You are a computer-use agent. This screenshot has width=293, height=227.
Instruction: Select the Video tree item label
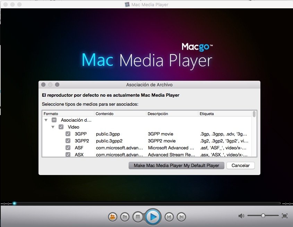click(74, 127)
